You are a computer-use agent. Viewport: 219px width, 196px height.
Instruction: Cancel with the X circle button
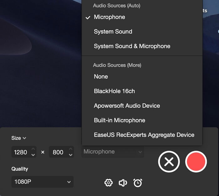click(x=169, y=162)
